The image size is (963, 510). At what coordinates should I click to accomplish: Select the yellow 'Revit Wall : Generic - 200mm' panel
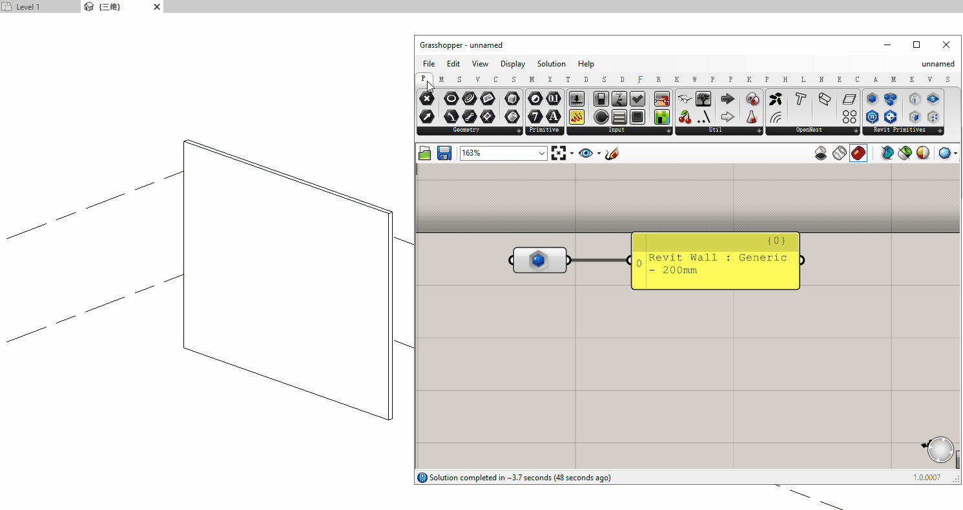coord(715,261)
